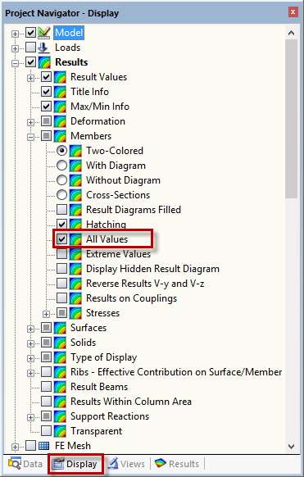
Task: Click the icon beside Support Reactions
Action: pos(60,416)
